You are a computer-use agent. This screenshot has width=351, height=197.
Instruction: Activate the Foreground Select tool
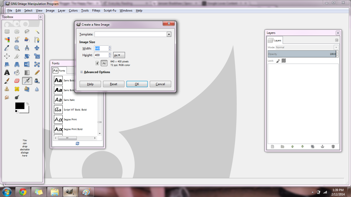pyautogui.click(x=27, y=40)
